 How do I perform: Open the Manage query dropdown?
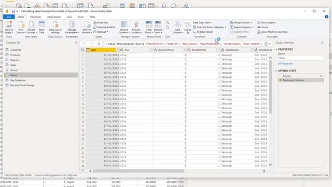[x=101, y=32]
